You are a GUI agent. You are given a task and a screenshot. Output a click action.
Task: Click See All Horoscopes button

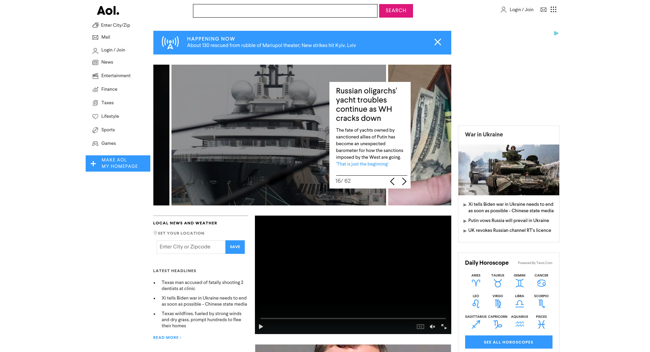(x=509, y=342)
